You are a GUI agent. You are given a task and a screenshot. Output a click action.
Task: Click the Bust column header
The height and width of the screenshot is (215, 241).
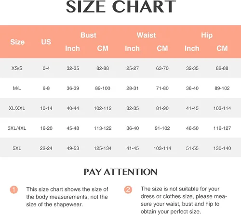pyautogui.click(x=88, y=35)
